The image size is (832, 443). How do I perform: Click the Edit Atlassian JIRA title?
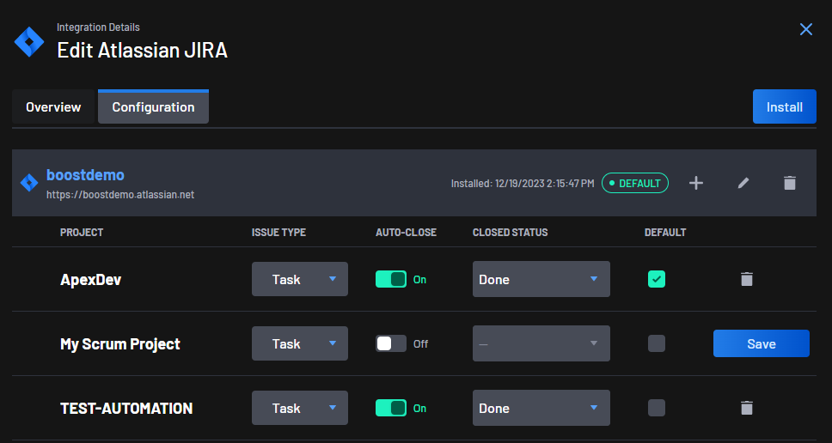(x=142, y=51)
